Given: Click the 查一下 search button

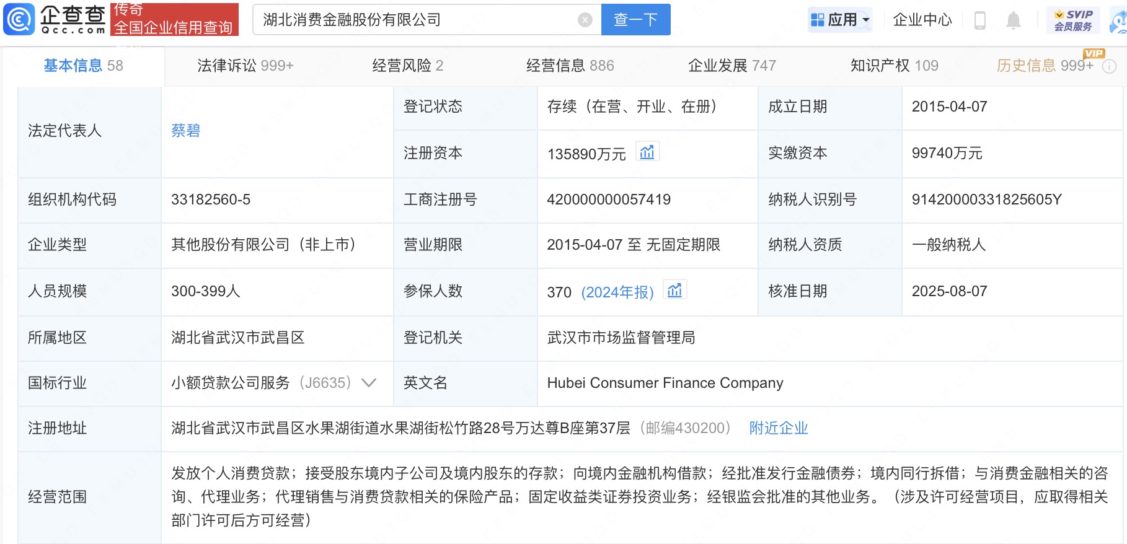Looking at the screenshot, I should point(635,20).
